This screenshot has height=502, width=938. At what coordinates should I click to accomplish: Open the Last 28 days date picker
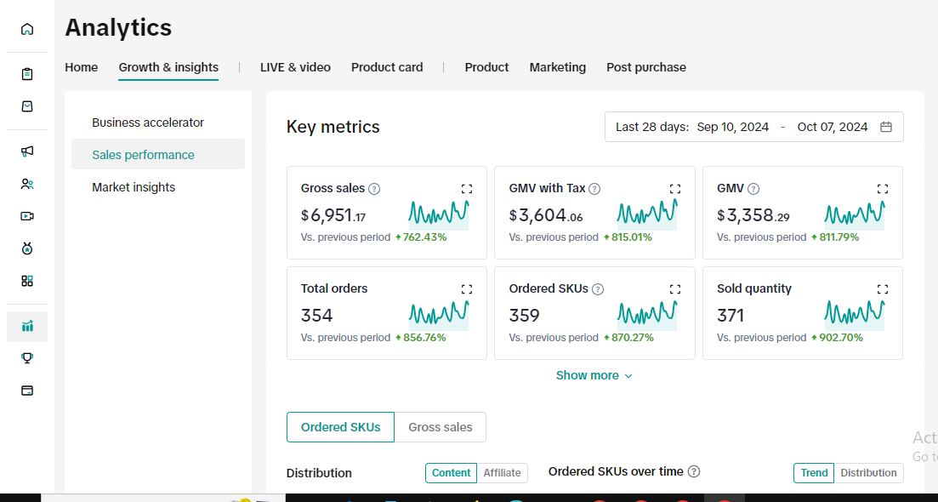click(x=753, y=127)
